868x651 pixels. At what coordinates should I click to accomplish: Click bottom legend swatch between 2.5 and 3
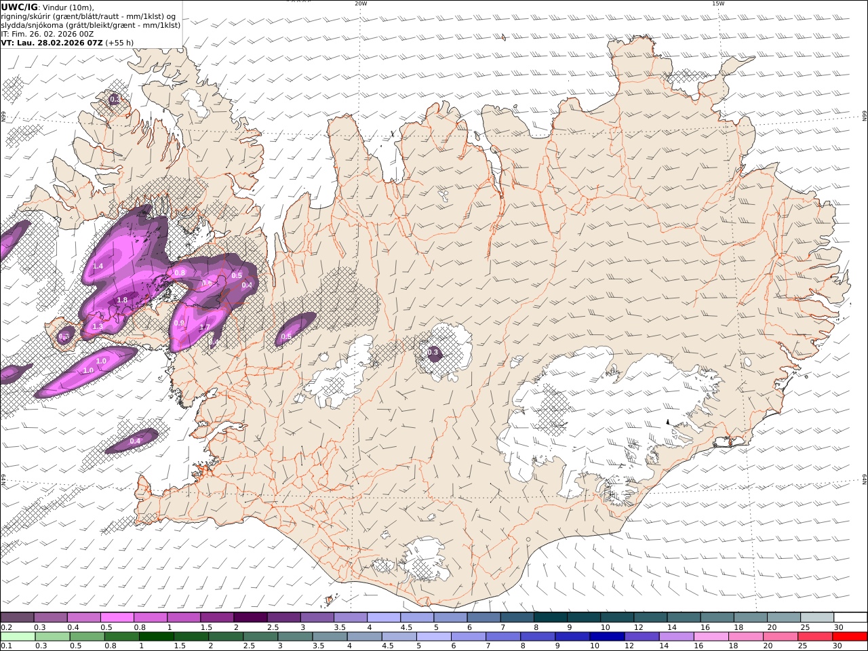[x=260, y=637]
